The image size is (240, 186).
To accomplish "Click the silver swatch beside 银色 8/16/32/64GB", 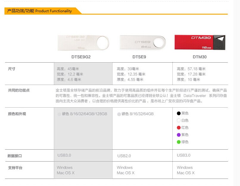I will 119,114.
